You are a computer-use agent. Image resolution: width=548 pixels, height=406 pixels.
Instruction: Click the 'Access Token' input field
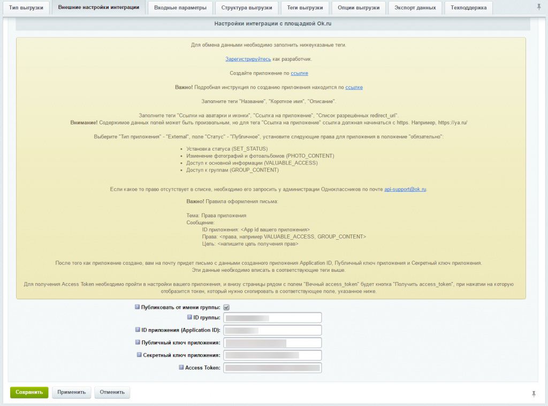(x=272, y=368)
